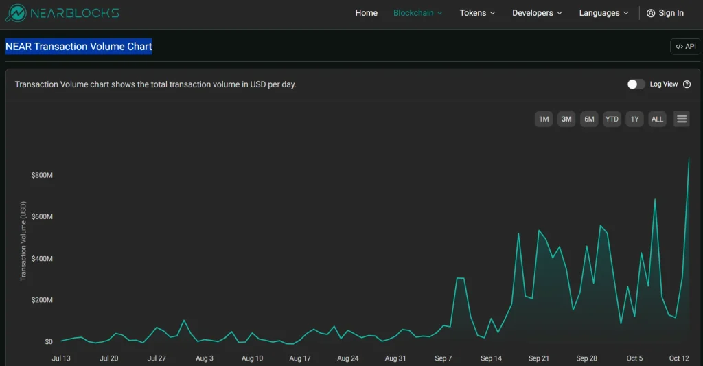
Task: Click the Sign In link text
Action: pyautogui.click(x=671, y=13)
